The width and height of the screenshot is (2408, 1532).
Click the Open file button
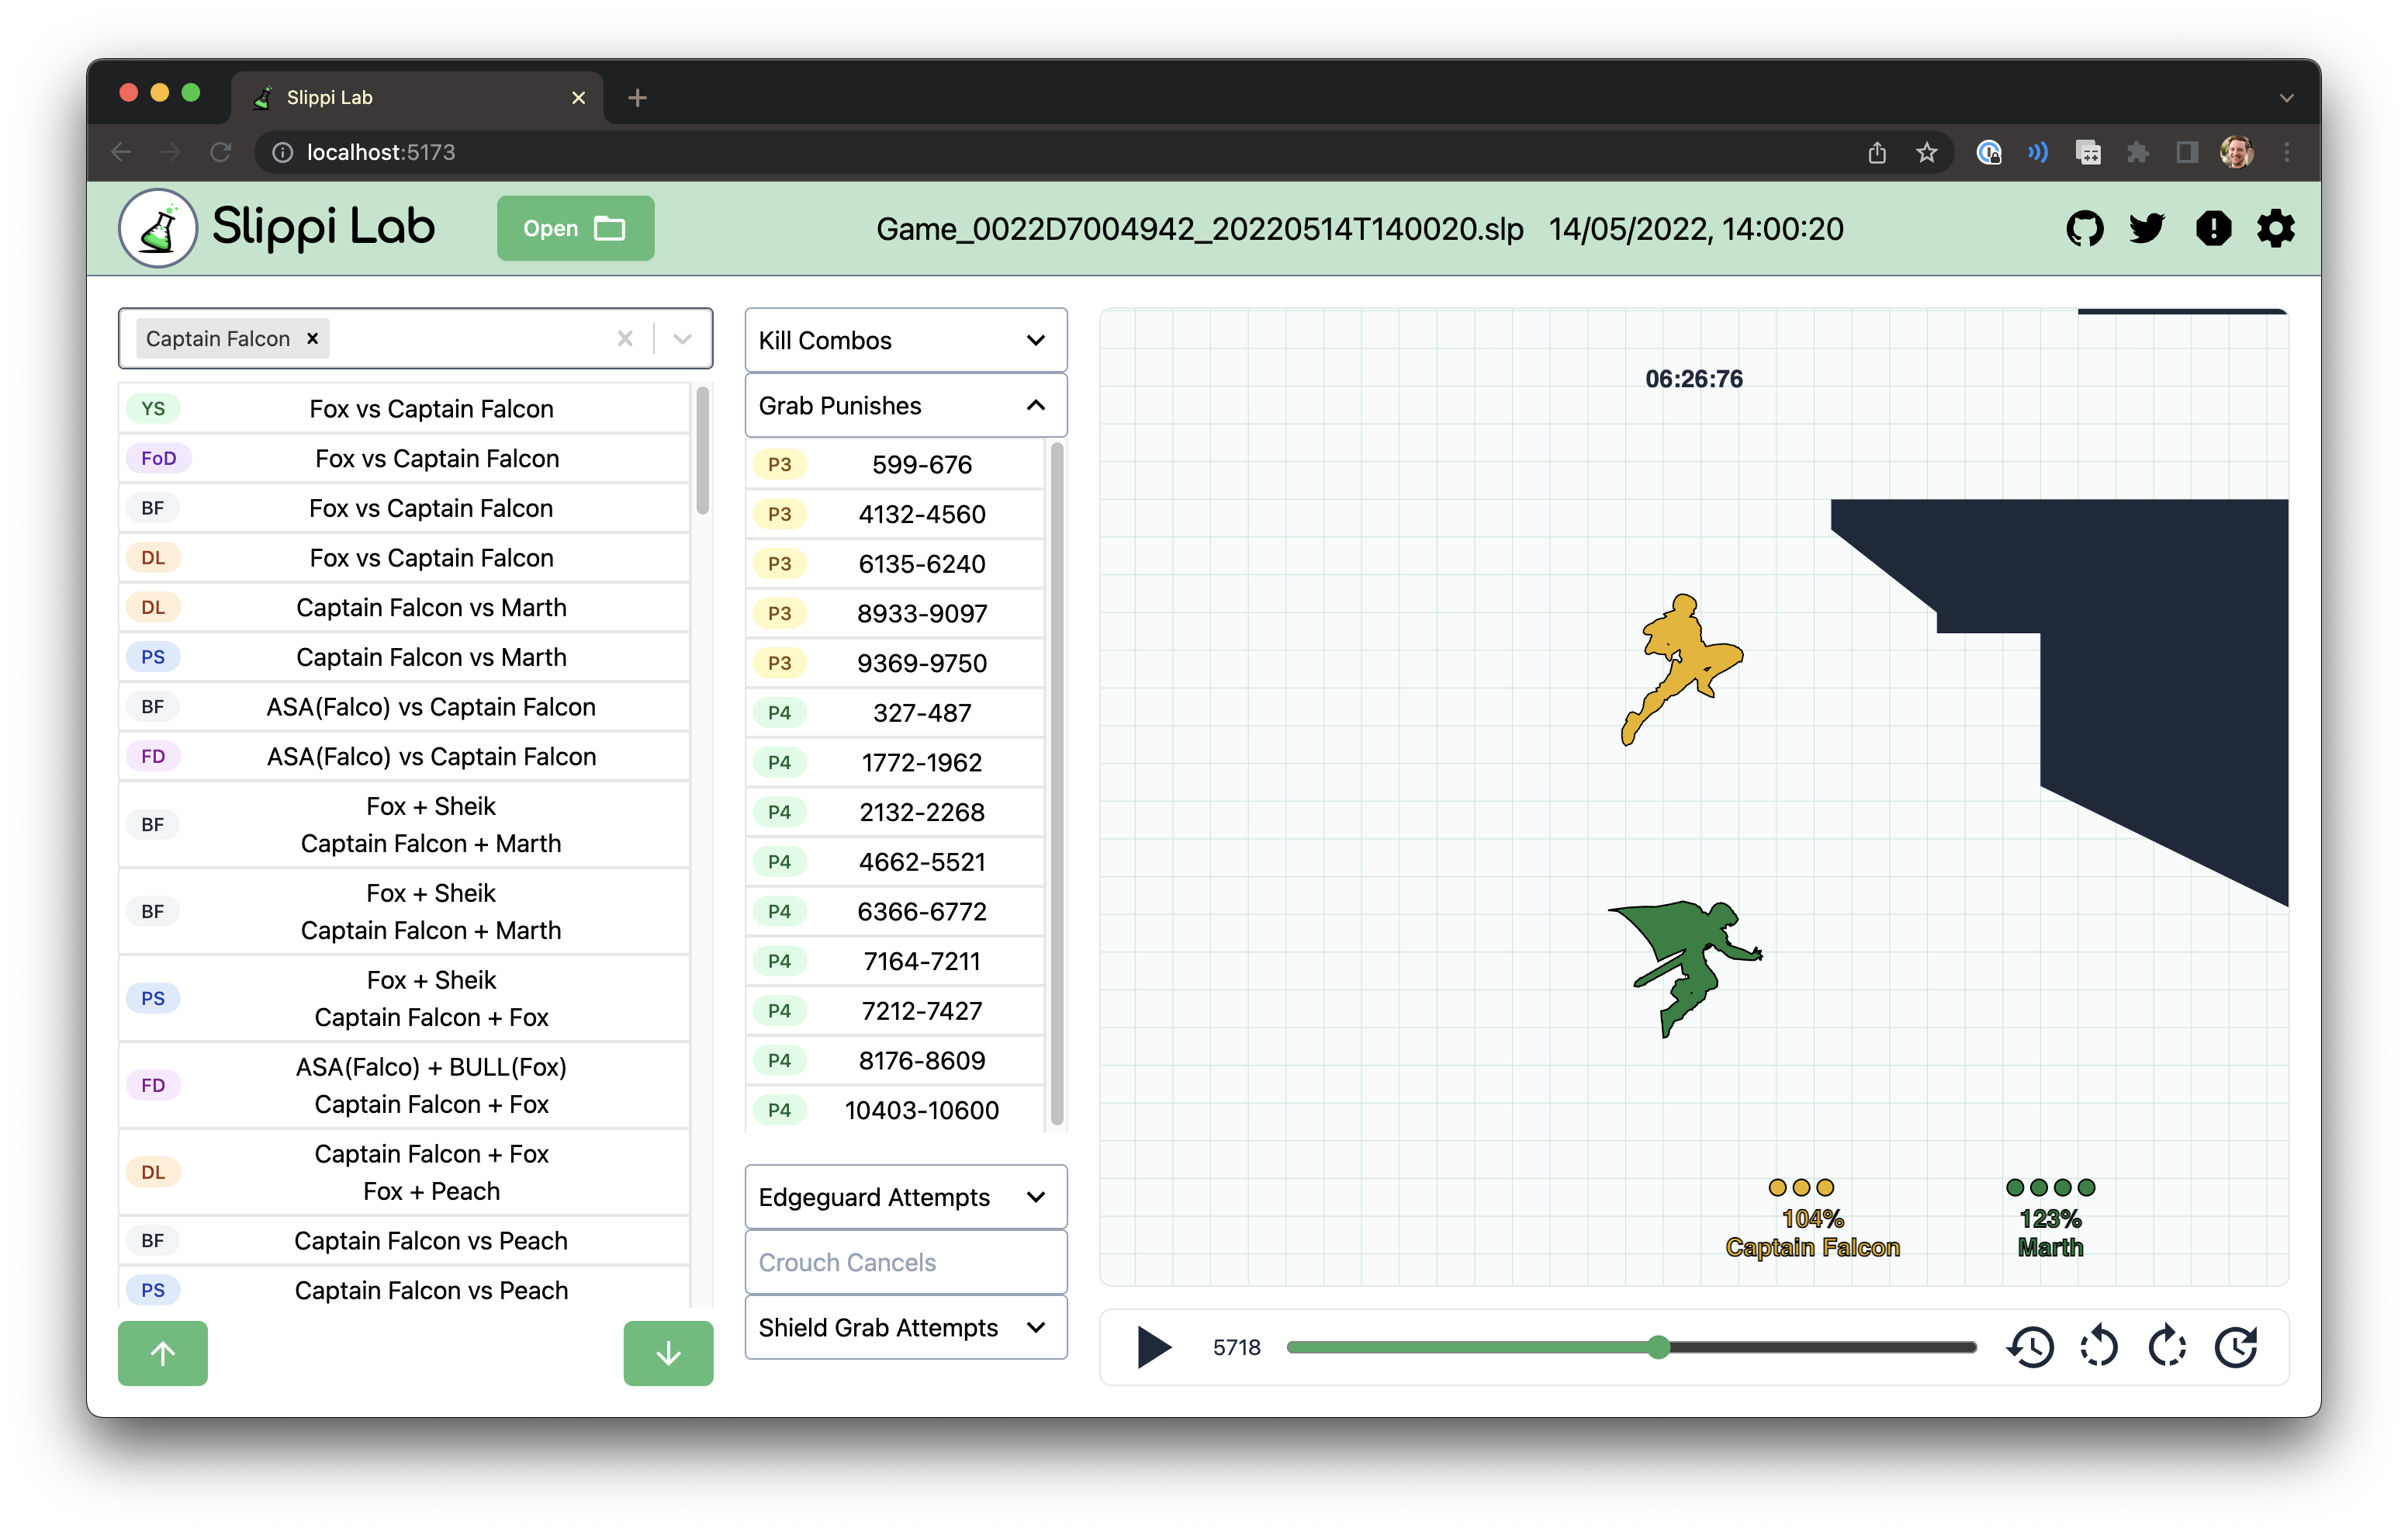pyautogui.click(x=575, y=228)
